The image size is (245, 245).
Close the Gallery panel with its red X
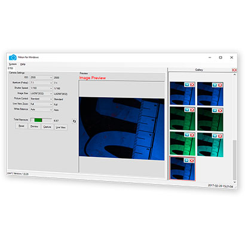(x=234, y=70)
